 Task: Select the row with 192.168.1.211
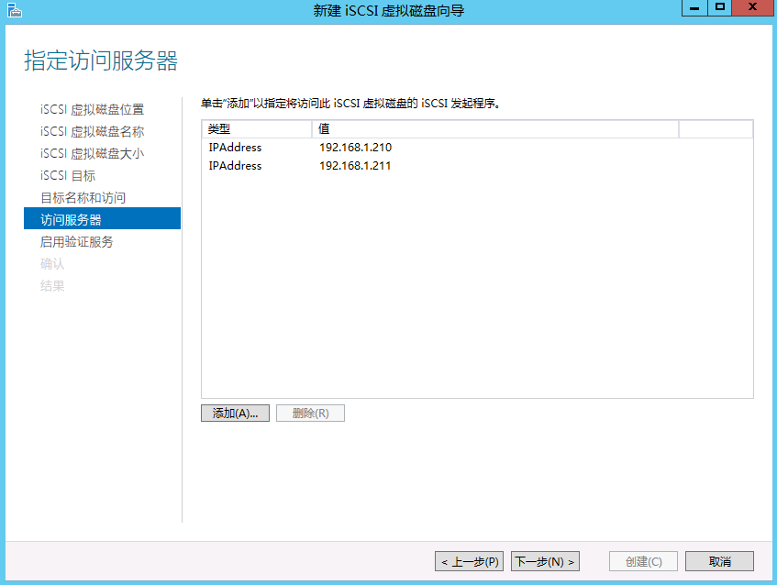[x=477, y=166]
